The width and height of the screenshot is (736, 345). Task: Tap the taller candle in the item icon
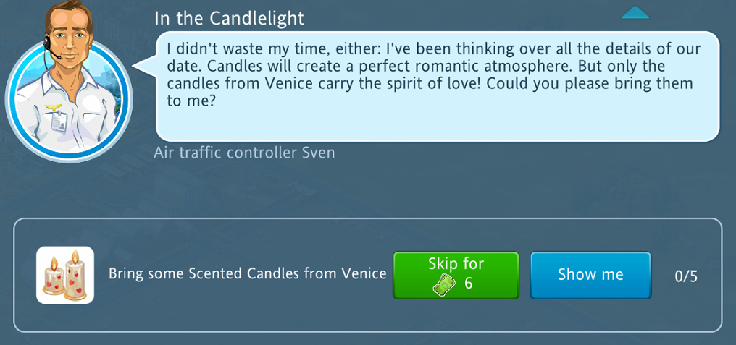[x=74, y=275]
